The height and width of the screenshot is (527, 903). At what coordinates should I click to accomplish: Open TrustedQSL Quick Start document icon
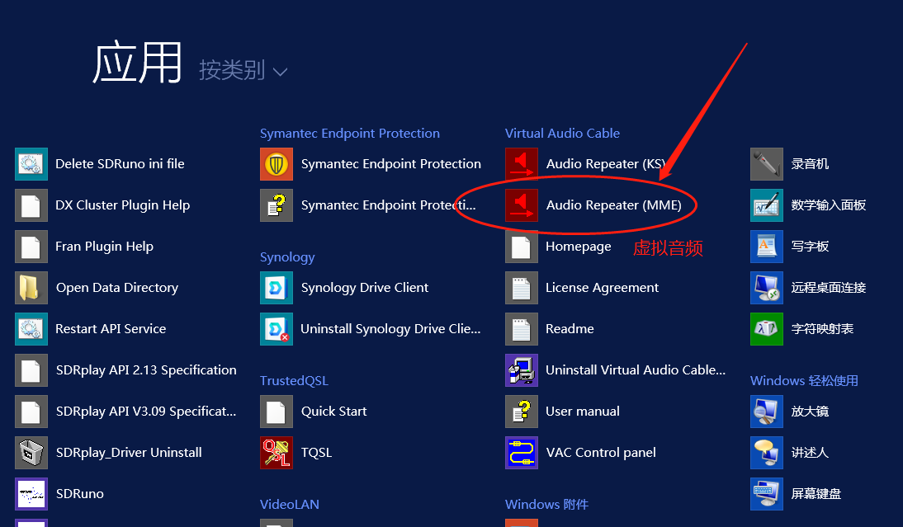(x=277, y=412)
